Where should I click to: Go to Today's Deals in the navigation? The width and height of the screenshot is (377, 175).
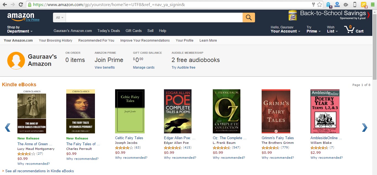pos(109,31)
